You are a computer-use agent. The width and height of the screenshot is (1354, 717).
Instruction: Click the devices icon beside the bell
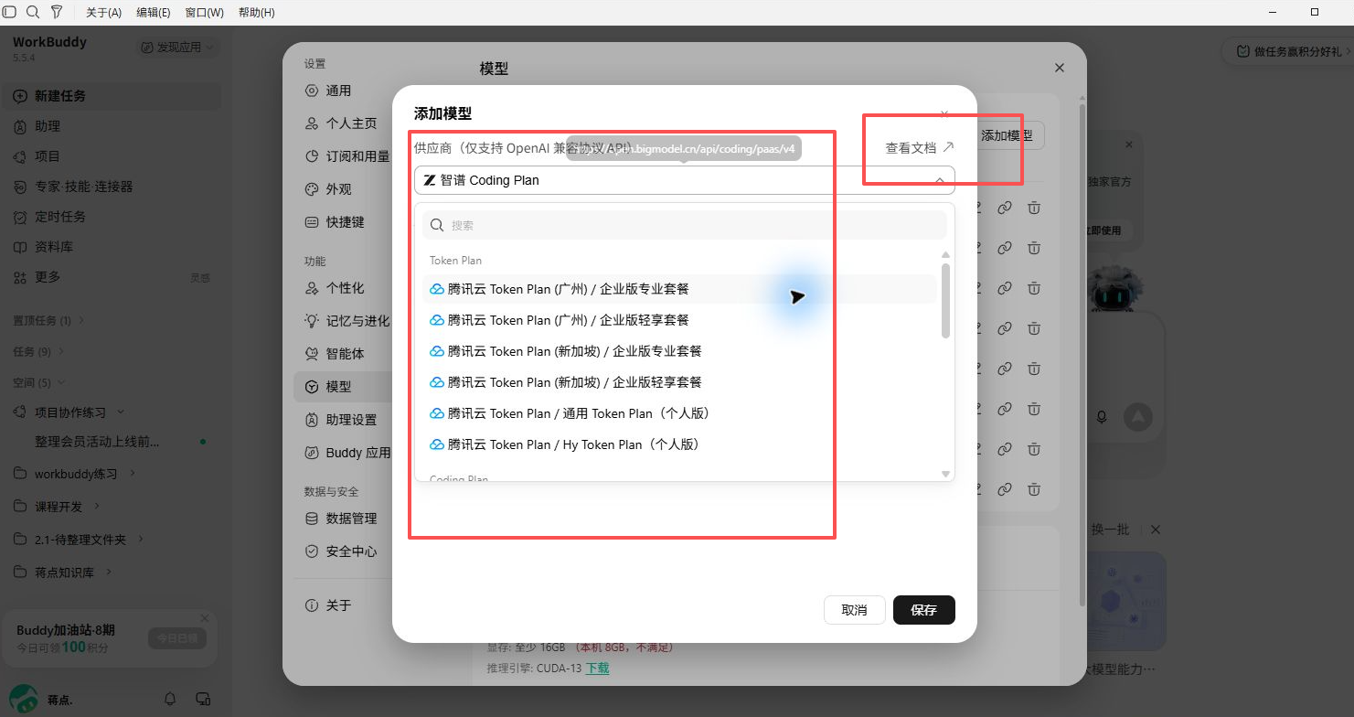coord(203,699)
